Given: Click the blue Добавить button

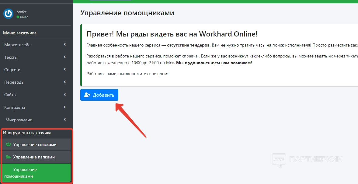Looking at the screenshot, I should pyautogui.click(x=99, y=95).
